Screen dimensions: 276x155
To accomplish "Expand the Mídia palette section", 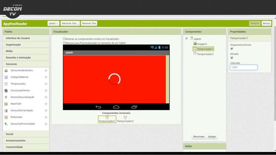I will pyautogui.click(x=26, y=51).
